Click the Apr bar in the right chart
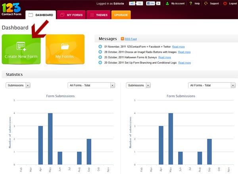Screen dimensions: 238x174 tap(161, 145)
